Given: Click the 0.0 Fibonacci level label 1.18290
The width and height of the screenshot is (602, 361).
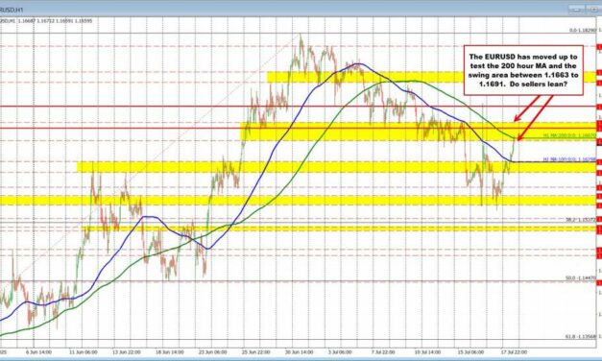Looking at the screenshot, I should tap(583, 30).
